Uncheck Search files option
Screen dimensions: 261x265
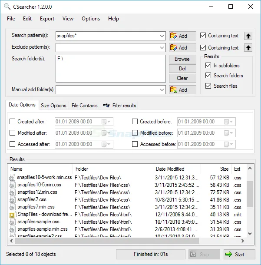point(208,86)
